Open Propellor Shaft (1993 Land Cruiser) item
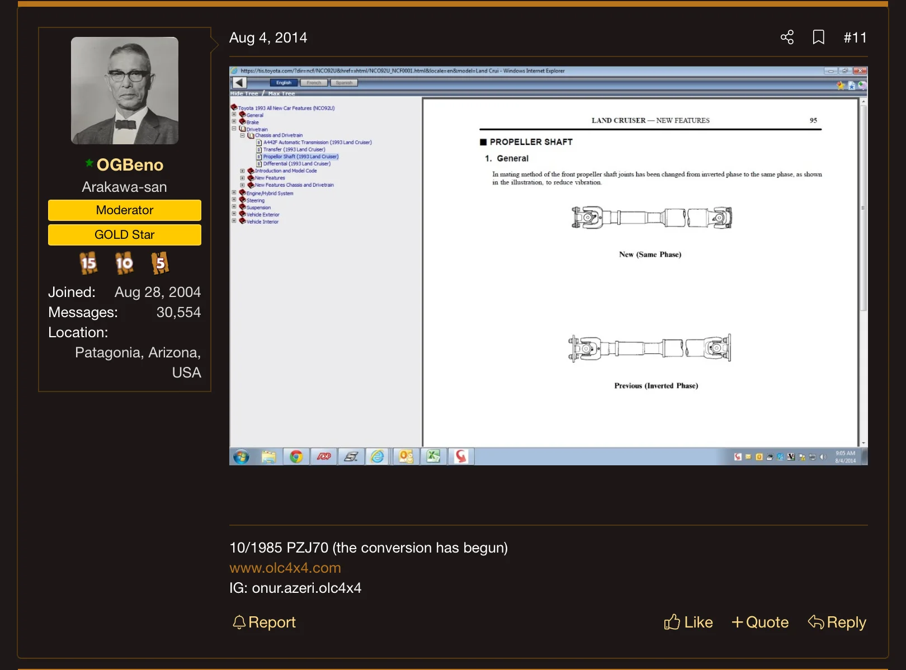The width and height of the screenshot is (906, 670). 301,157
